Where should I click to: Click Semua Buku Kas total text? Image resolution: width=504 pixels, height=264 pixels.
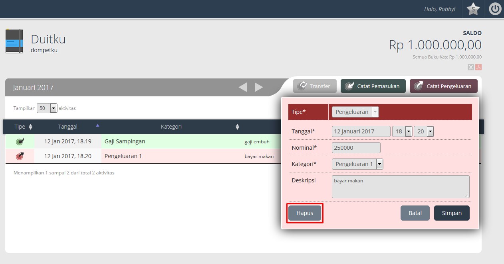pos(447,57)
